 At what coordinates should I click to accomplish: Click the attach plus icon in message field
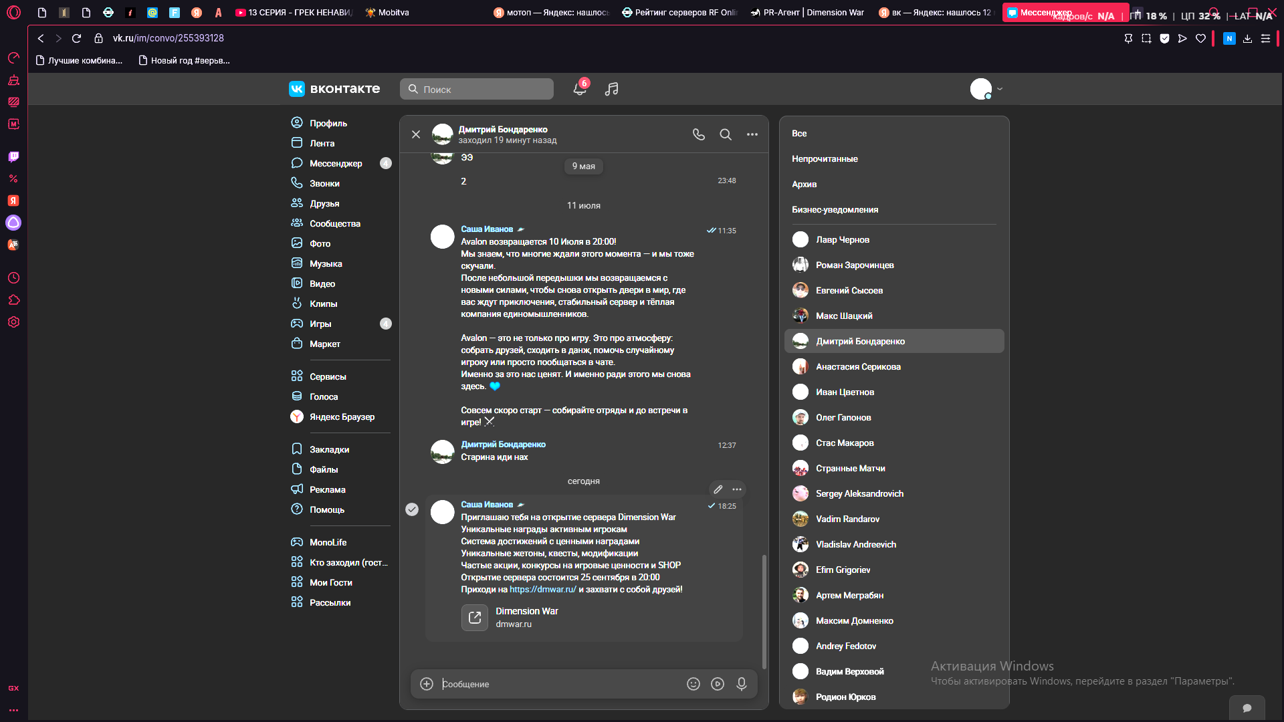[x=427, y=684]
